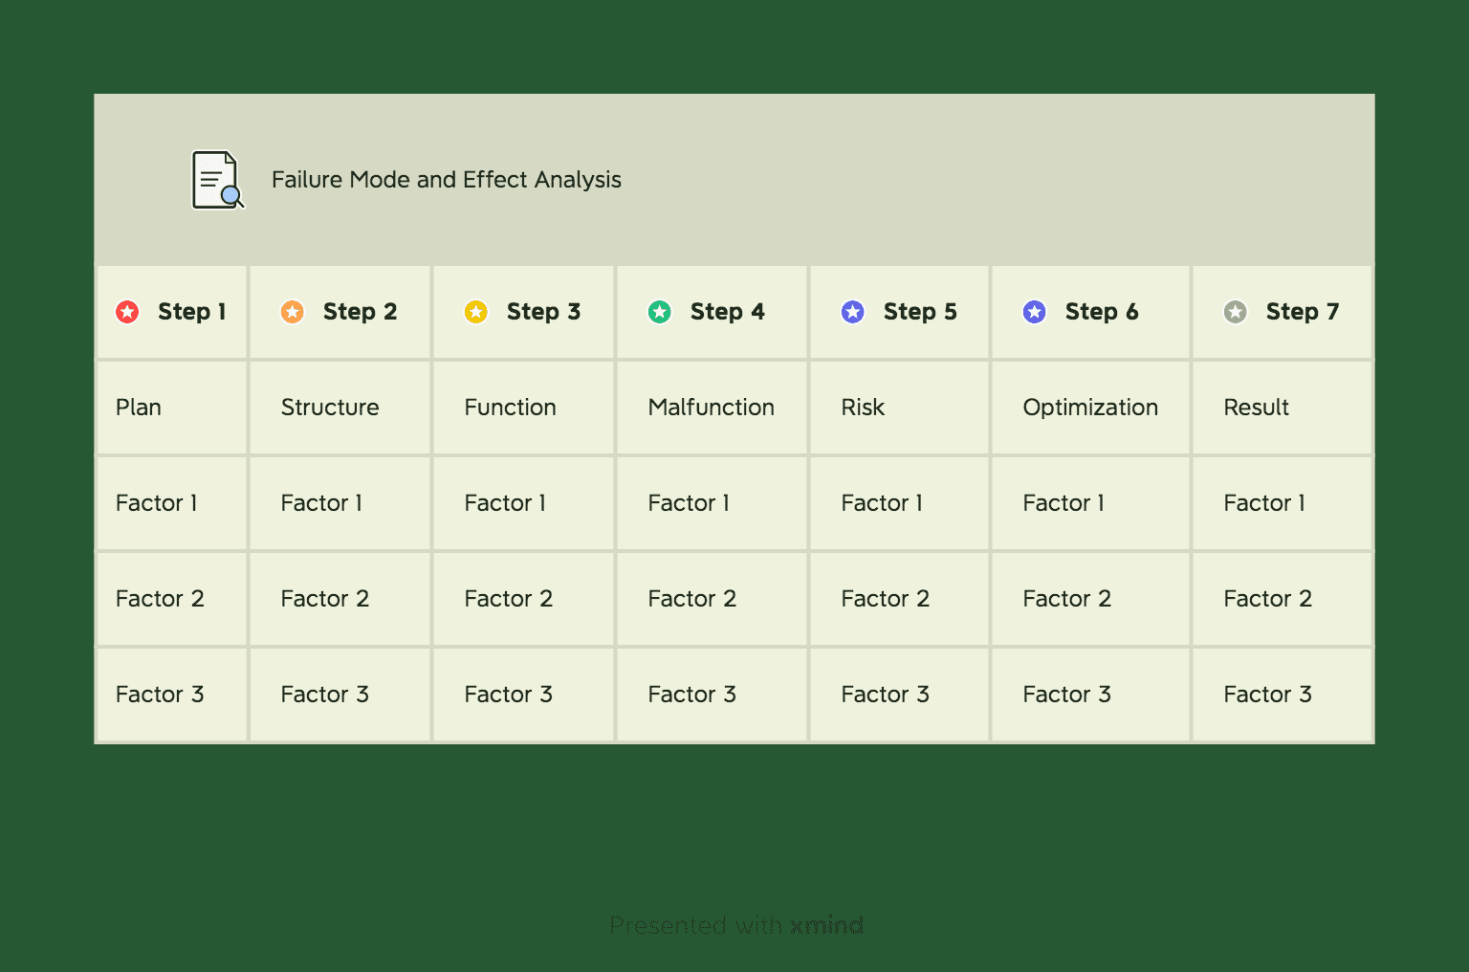This screenshot has height=972, width=1469.
Task: Click the document search icon beside title
Action: tap(218, 180)
